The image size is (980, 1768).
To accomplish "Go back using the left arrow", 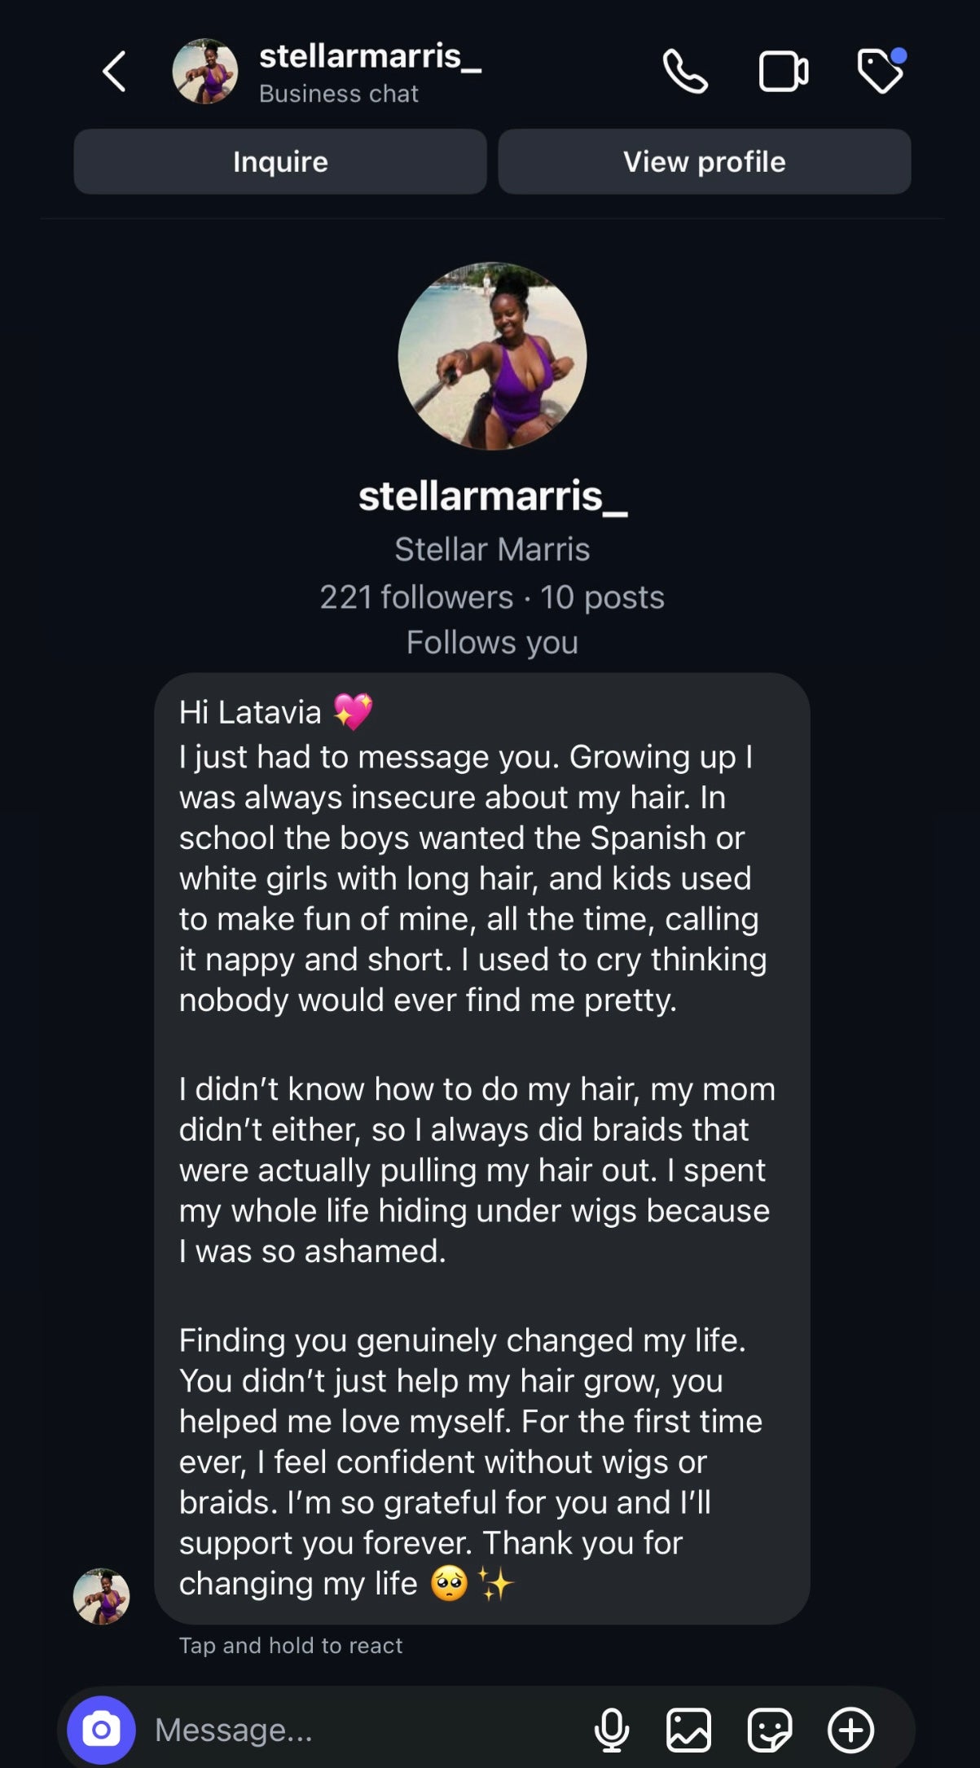I will 115,72.
